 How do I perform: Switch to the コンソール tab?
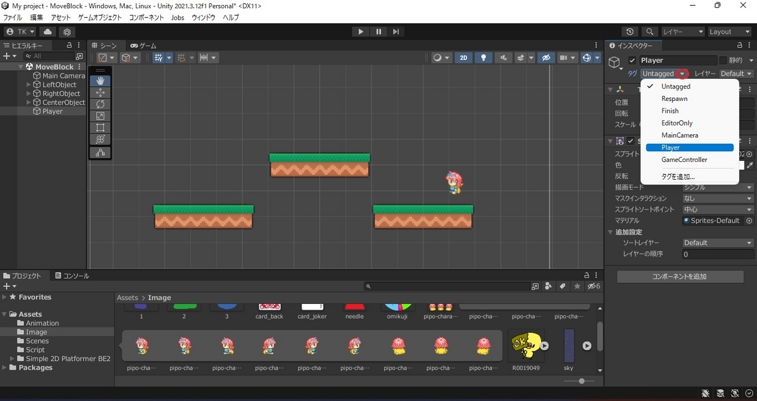click(72, 276)
